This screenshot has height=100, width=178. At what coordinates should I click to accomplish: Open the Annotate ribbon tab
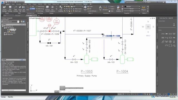pos(19,4)
